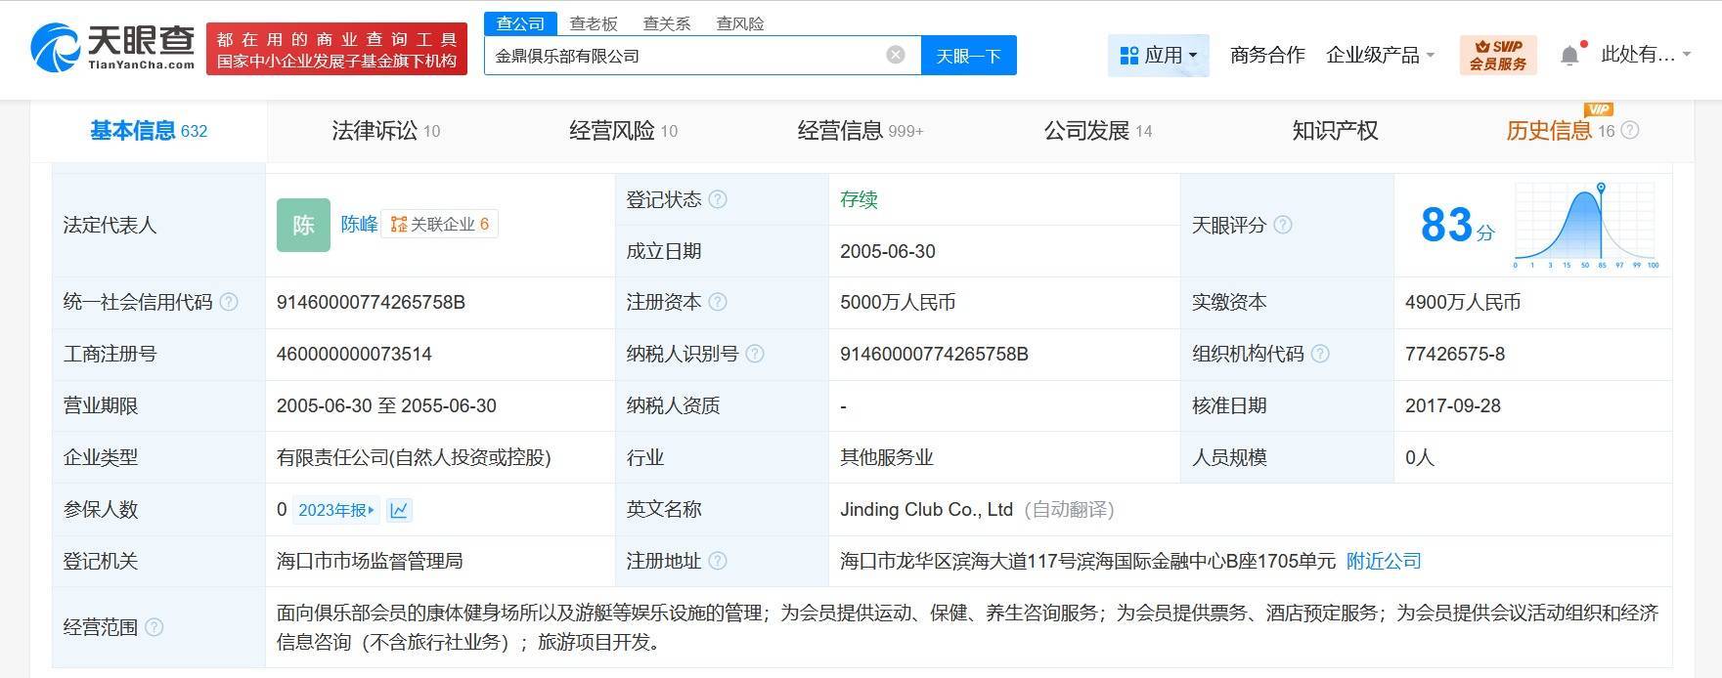The width and height of the screenshot is (1722, 678).
Task: Expand the 企业级产品 dropdown
Action: pyautogui.click(x=1380, y=55)
